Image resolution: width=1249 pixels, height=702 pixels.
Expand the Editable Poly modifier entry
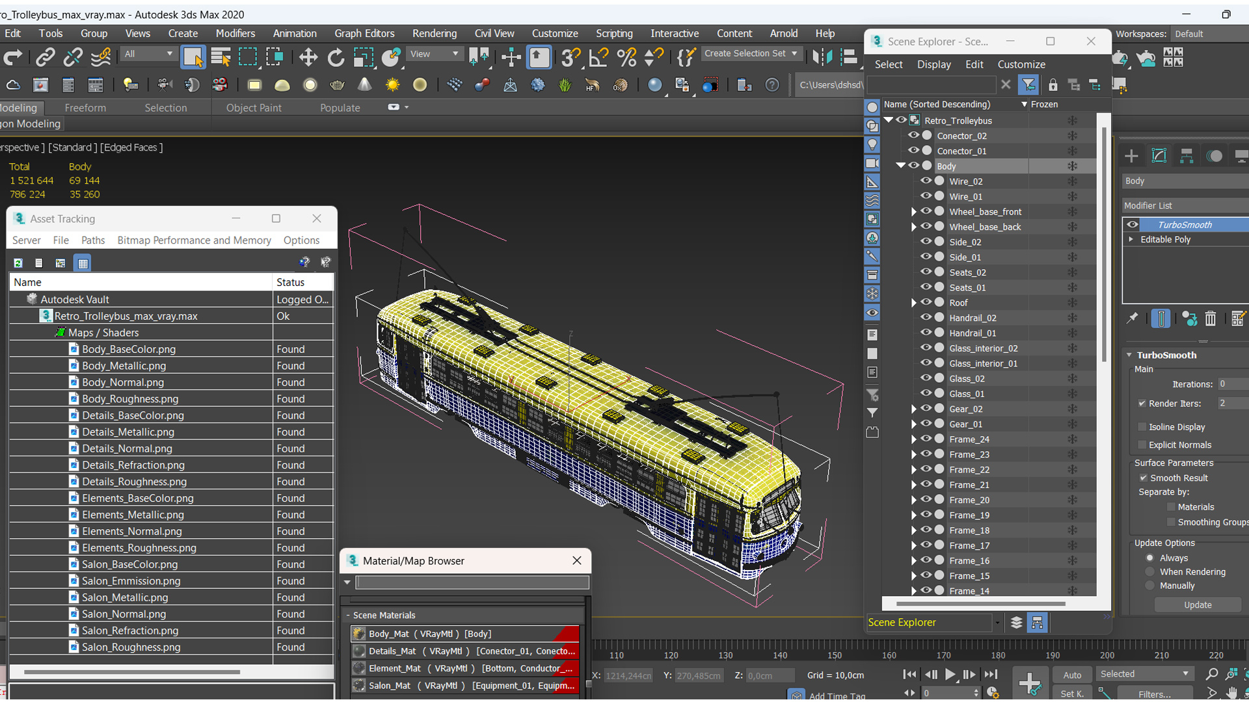point(1131,239)
